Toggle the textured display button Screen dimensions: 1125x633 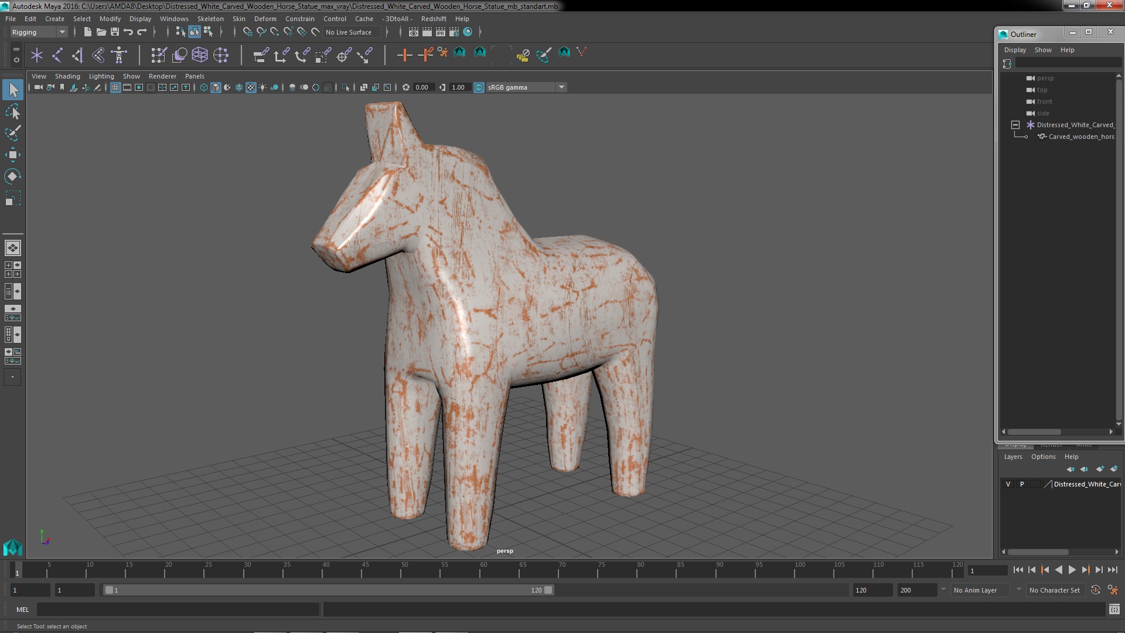(251, 87)
